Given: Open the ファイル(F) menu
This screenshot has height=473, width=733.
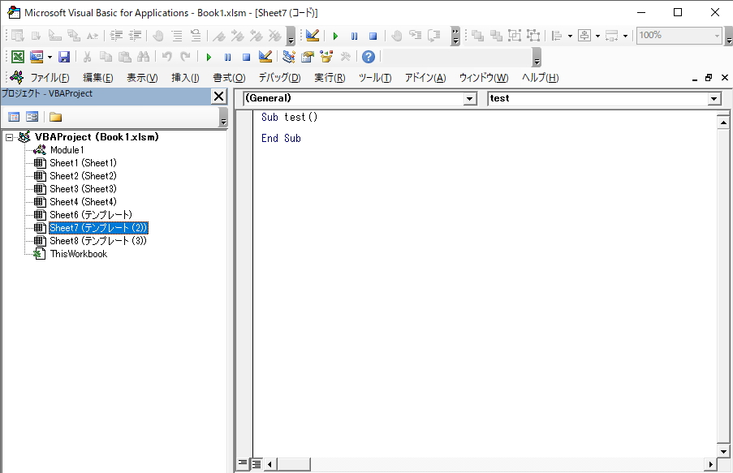Looking at the screenshot, I should (x=50, y=78).
